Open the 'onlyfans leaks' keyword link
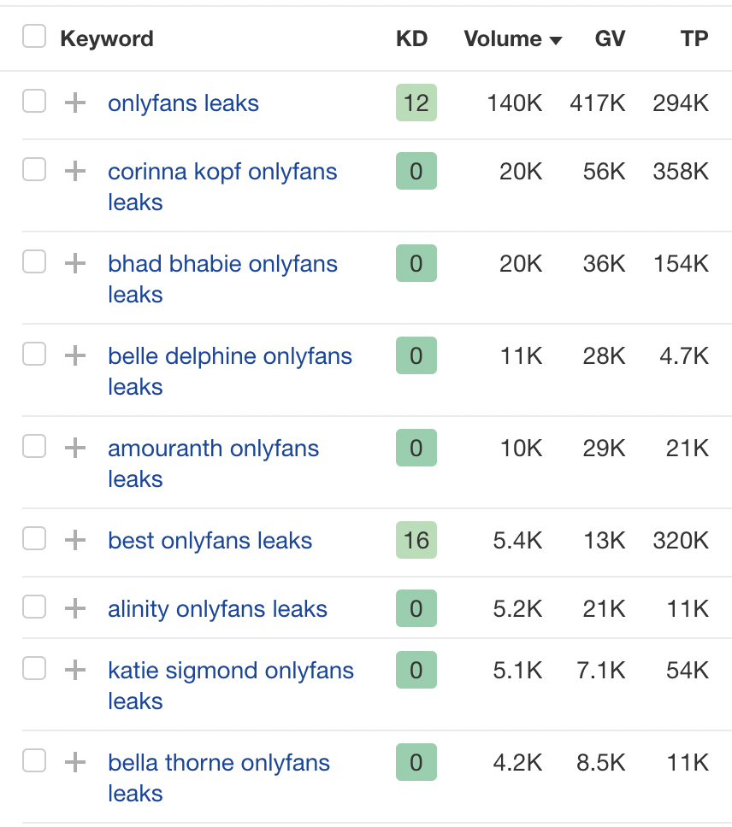Screen dimensions: 732x827 (183, 103)
